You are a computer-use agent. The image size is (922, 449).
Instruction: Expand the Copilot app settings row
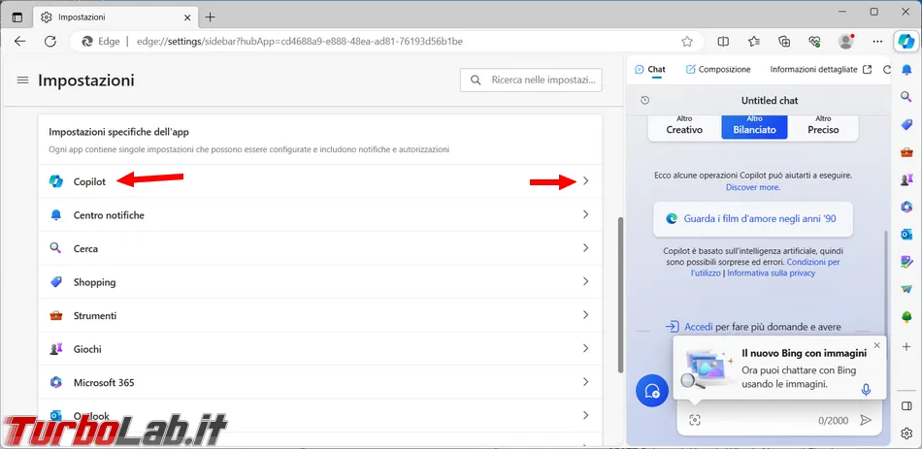click(x=320, y=181)
